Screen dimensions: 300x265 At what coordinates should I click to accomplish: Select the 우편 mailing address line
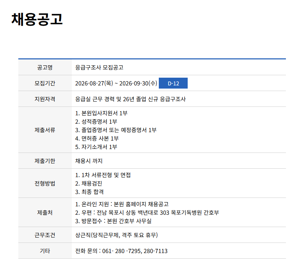pyautogui.click(x=147, y=213)
